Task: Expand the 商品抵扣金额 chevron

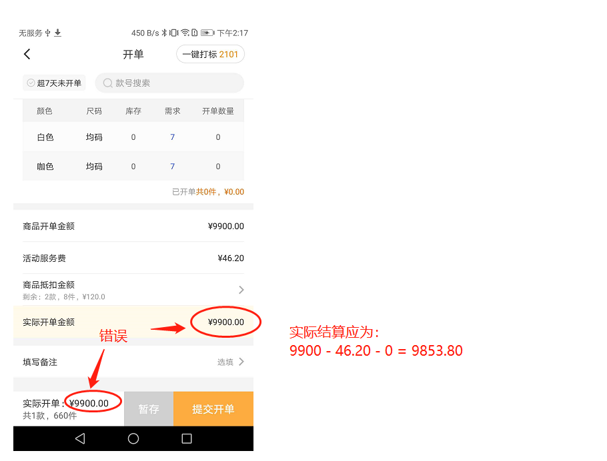Action: point(241,290)
